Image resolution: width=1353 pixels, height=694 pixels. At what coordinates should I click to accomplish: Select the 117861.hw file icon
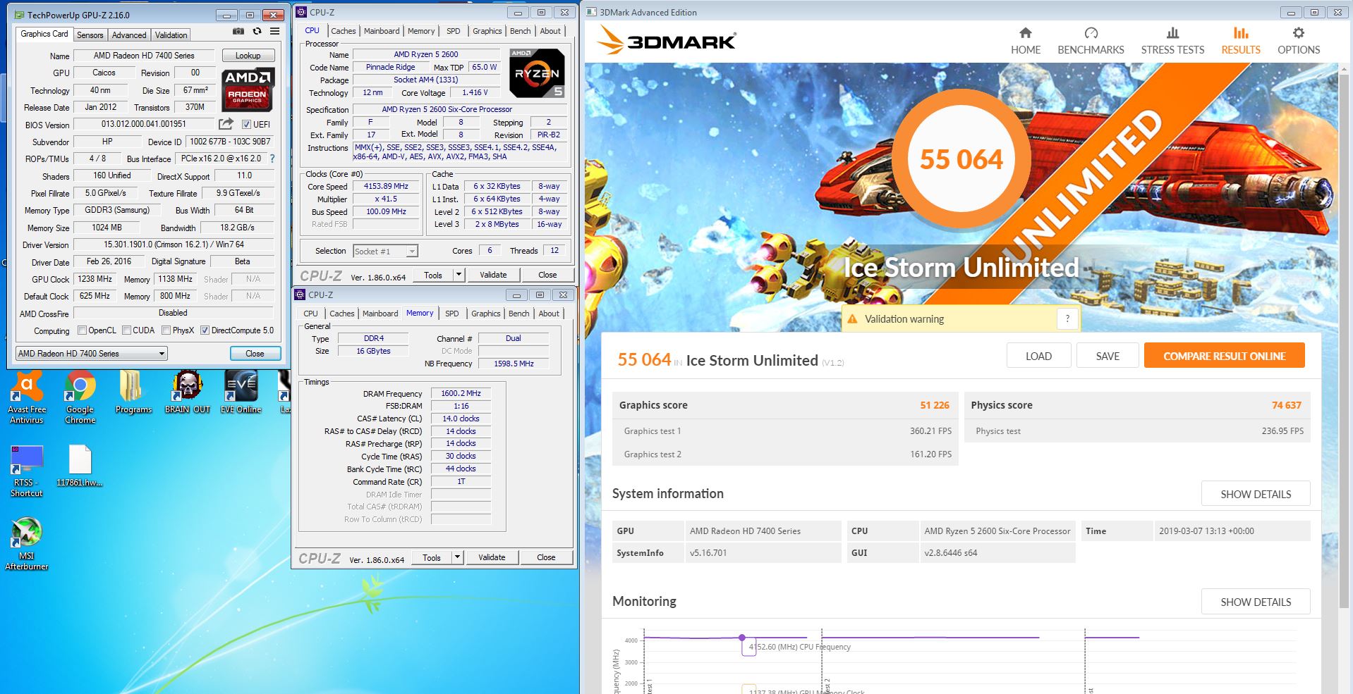pyautogui.click(x=80, y=466)
